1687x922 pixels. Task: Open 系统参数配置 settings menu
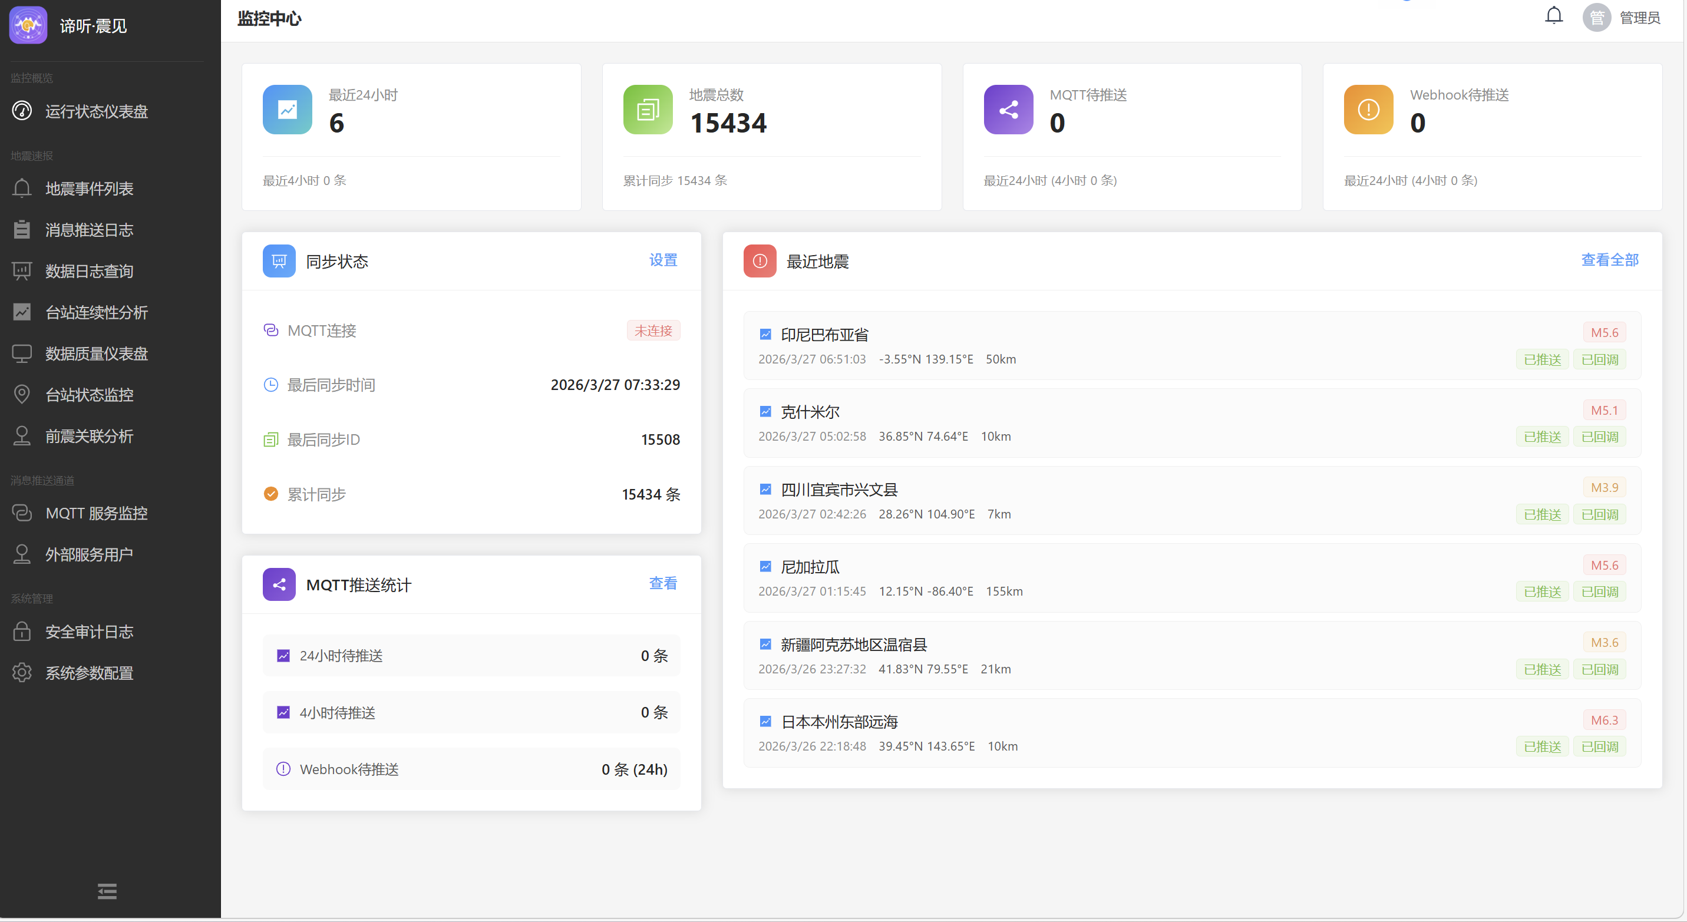[x=89, y=673]
